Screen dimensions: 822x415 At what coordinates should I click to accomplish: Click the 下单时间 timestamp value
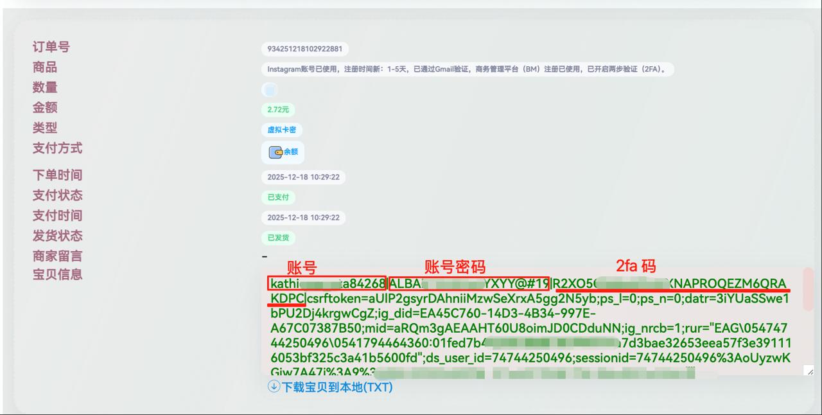[x=303, y=177]
